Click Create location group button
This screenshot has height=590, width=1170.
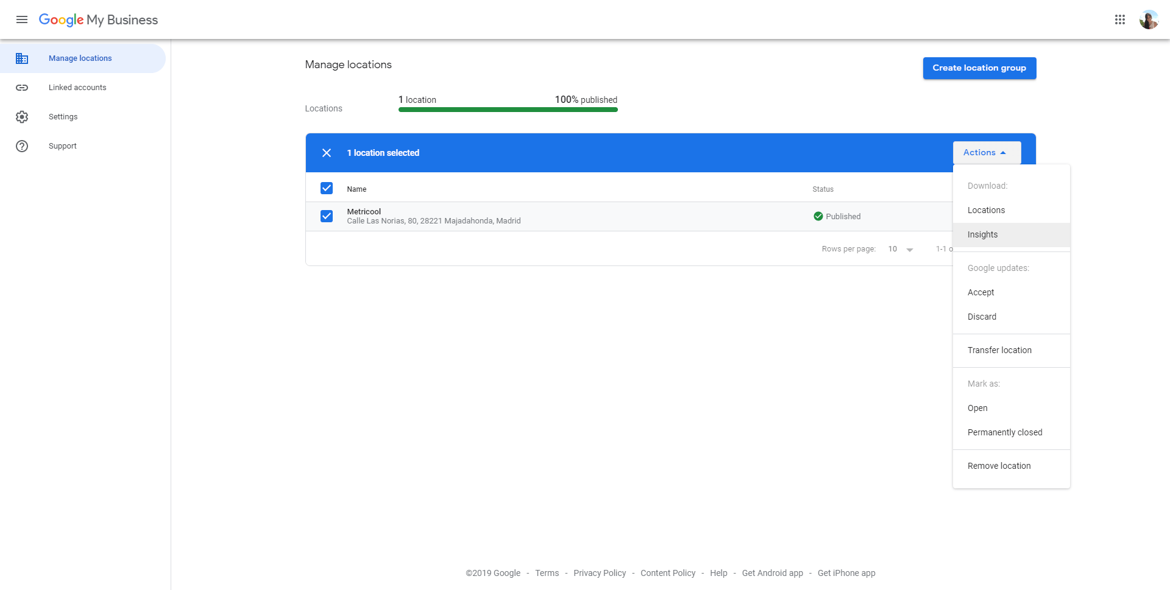[x=979, y=68]
